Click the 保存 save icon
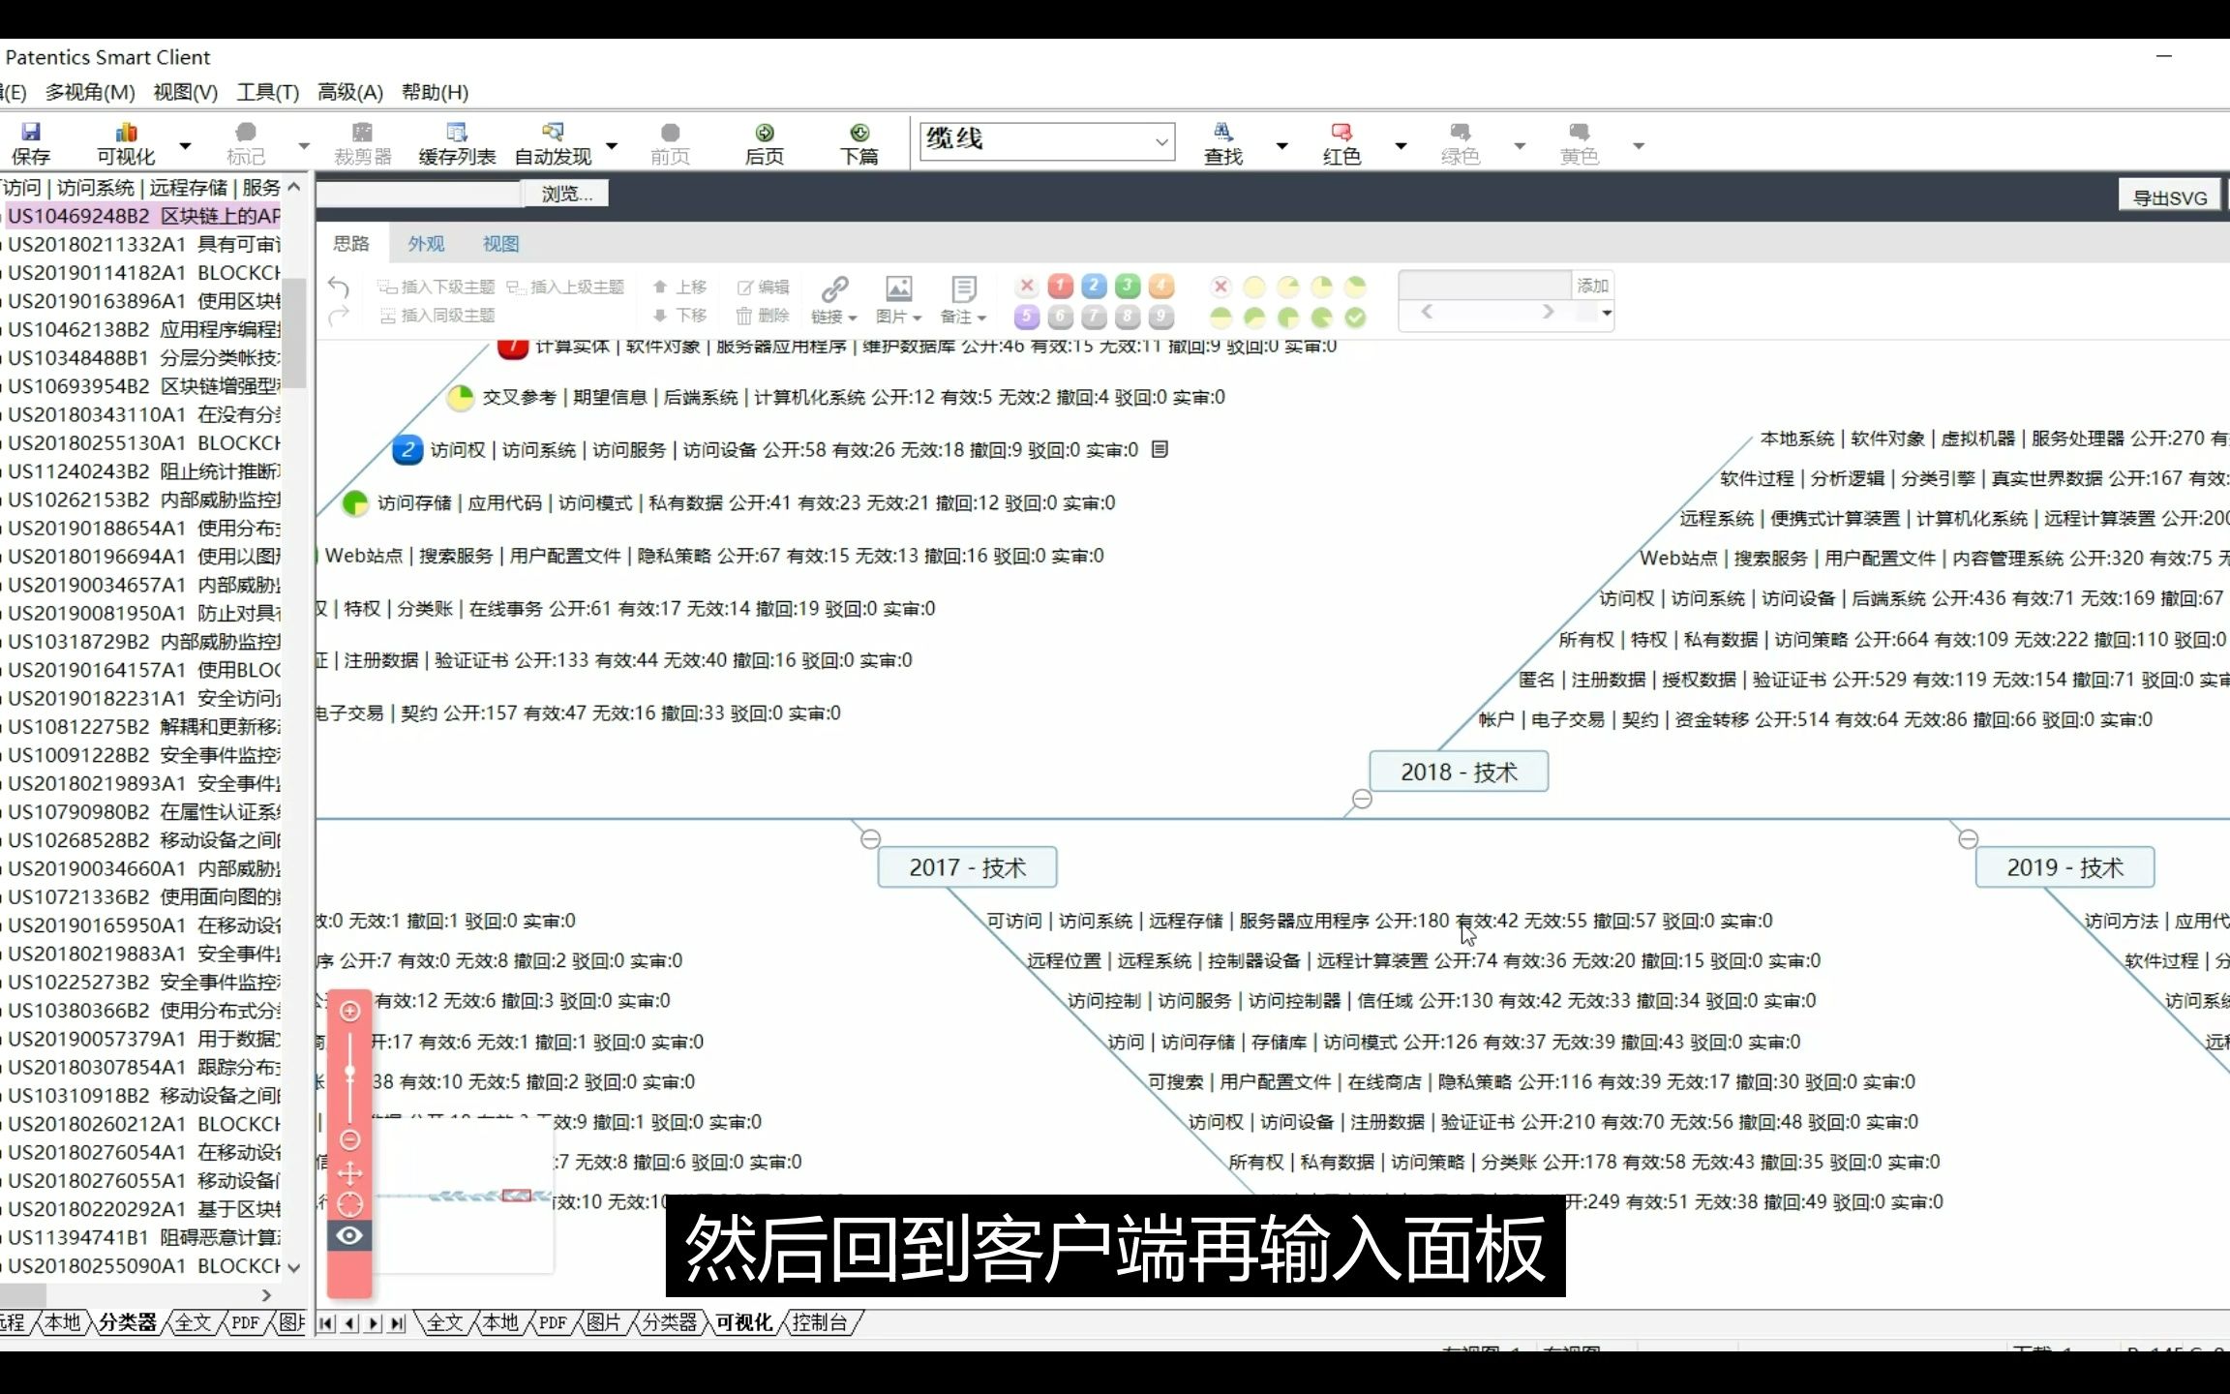 coord(31,133)
